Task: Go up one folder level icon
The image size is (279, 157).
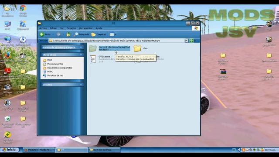Action: click(68, 34)
